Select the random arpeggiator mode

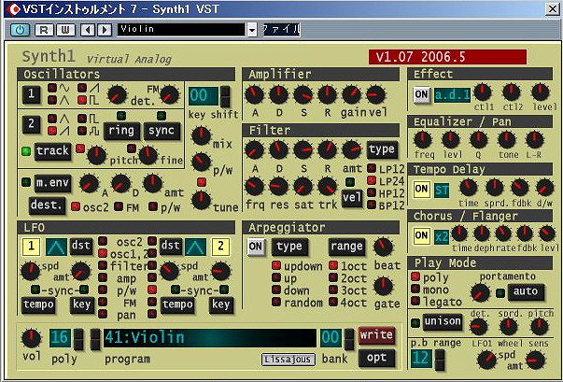[x=276, y=302]
